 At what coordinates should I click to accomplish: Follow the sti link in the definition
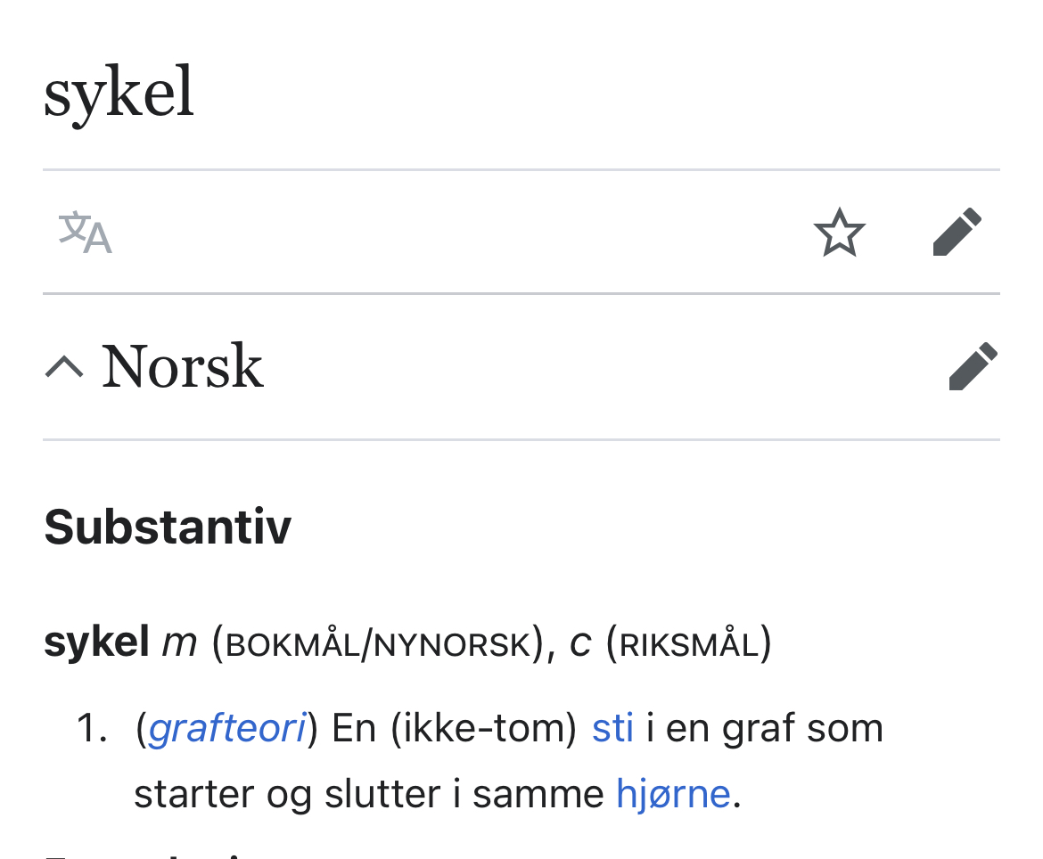tap(612, 728)
